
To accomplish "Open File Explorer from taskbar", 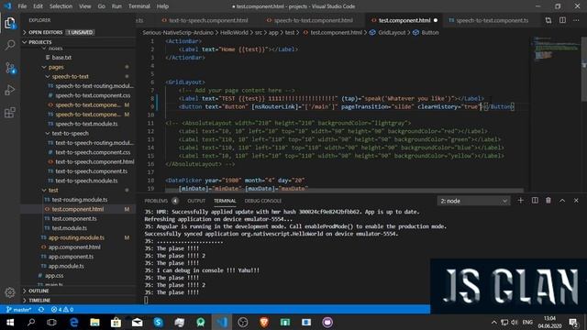I will 94,322.
